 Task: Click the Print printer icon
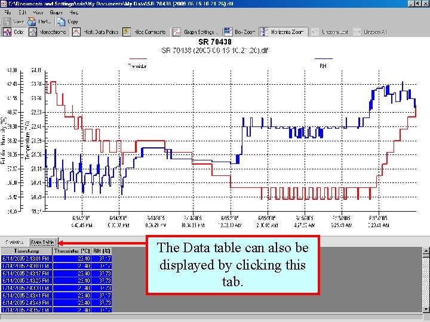(32, 21)
